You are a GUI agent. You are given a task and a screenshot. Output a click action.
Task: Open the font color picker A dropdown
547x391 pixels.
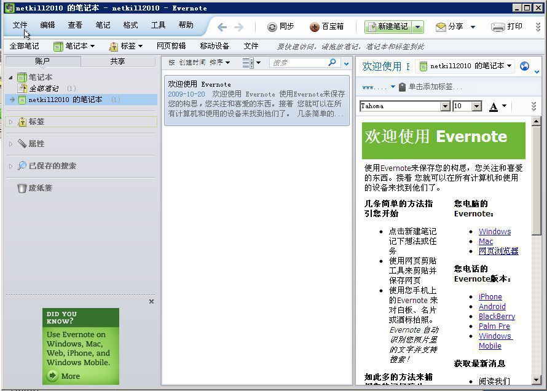click(504, 106)
